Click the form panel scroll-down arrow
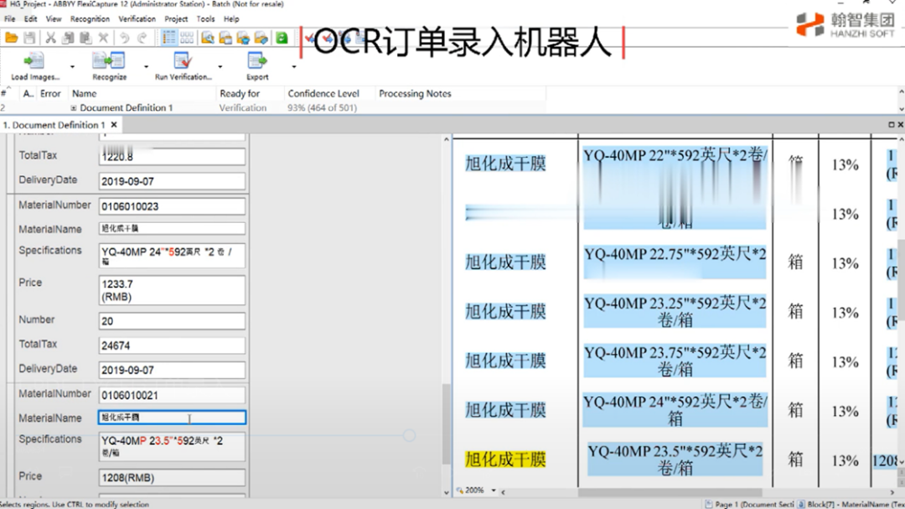 [x=446, y=493]
